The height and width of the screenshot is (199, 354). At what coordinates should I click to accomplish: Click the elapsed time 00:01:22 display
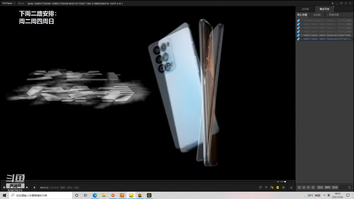(44, 188)
